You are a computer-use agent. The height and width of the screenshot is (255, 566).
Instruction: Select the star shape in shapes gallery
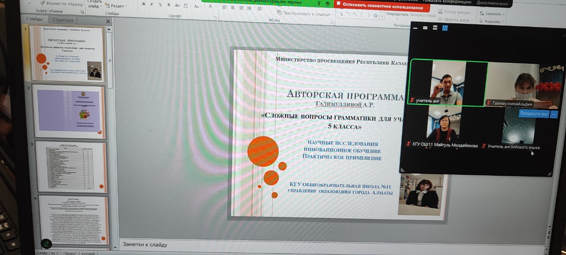(375, 15)
